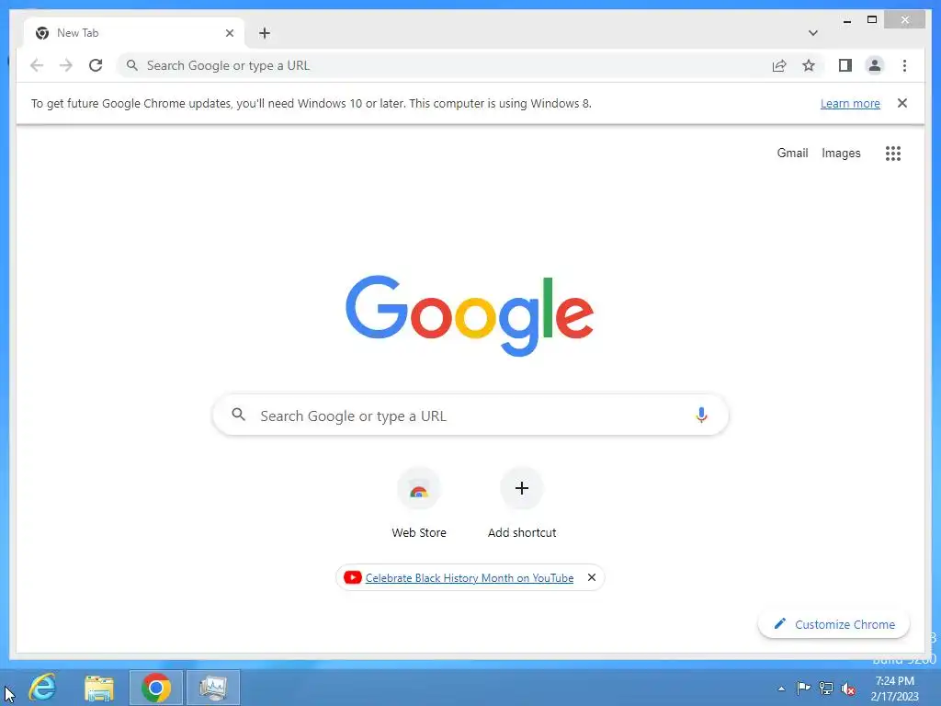The height and width of the screenshot is (706, 941).
Task: Open Celebrate Black History Month on YouTube link
Action: pos(470,578)
